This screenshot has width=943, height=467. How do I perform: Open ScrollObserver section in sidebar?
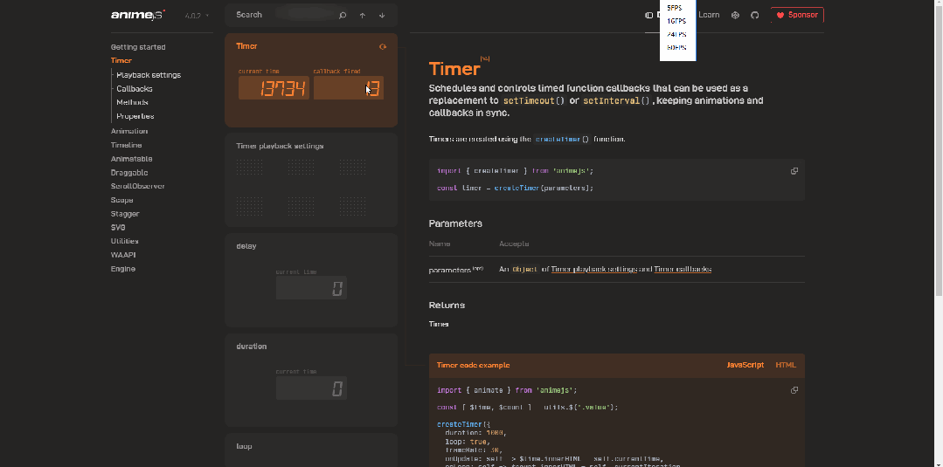(x=138, y=186)
